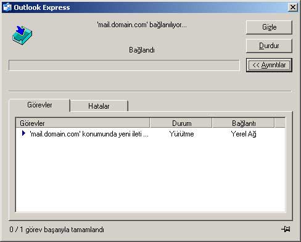
Task: Click the mail download tray icon
Action: tap(22, 35)
